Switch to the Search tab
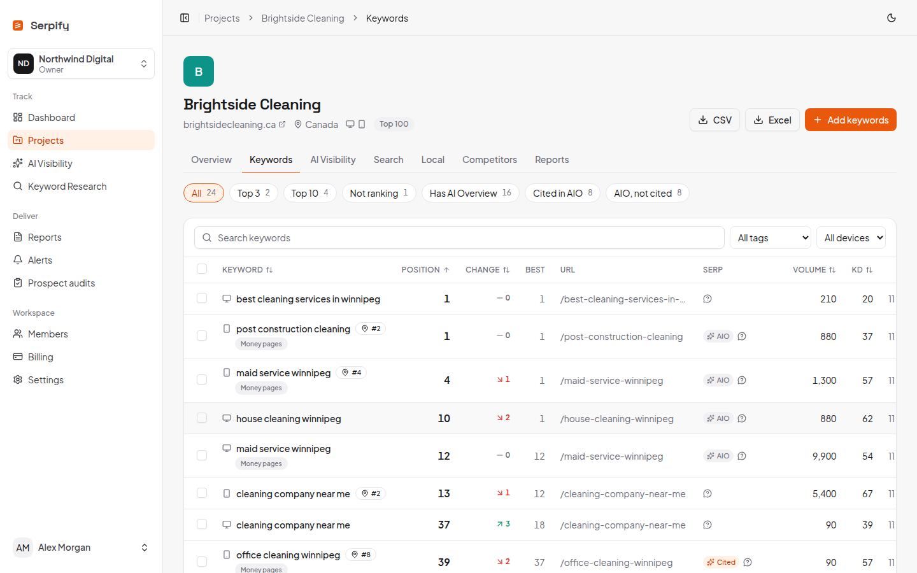This screenshot has height=573, width=917. [x=388, y=160]
